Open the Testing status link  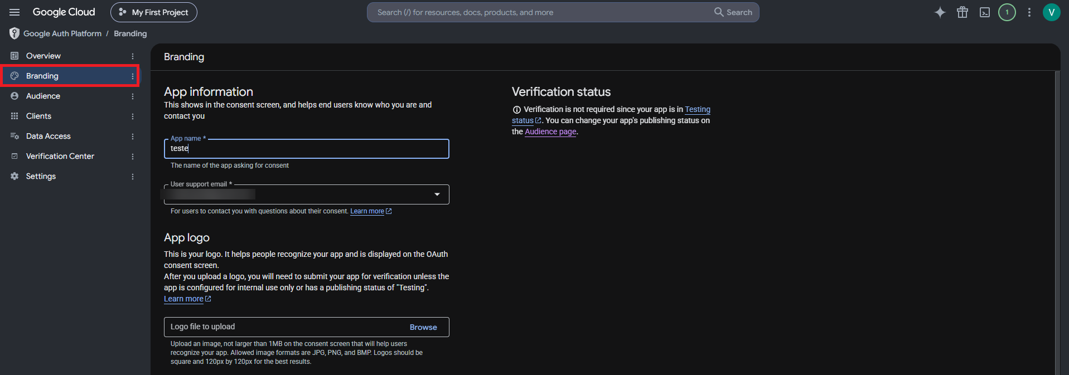coord(698,109)
